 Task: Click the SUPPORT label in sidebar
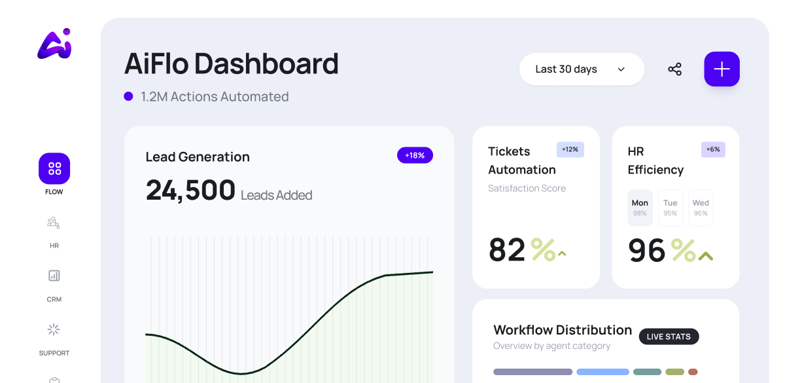click(x=54, y=354)
